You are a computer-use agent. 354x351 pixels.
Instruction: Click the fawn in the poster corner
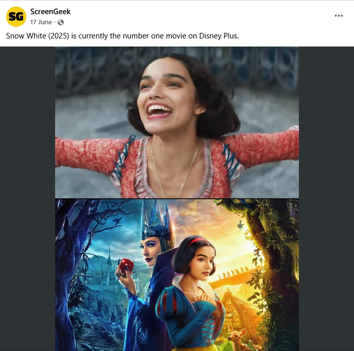237,338
